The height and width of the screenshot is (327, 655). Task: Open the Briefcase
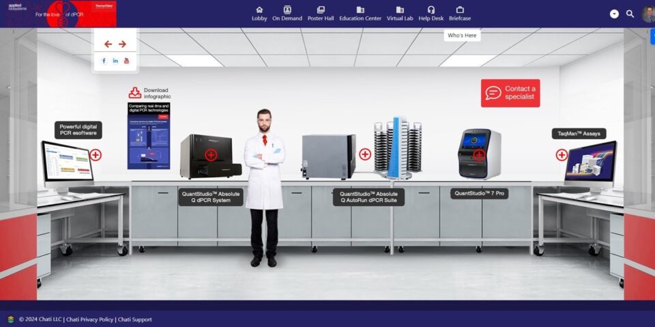tap(460, 14)
